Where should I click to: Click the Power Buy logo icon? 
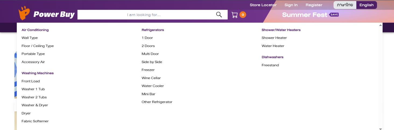click(24, 13)
